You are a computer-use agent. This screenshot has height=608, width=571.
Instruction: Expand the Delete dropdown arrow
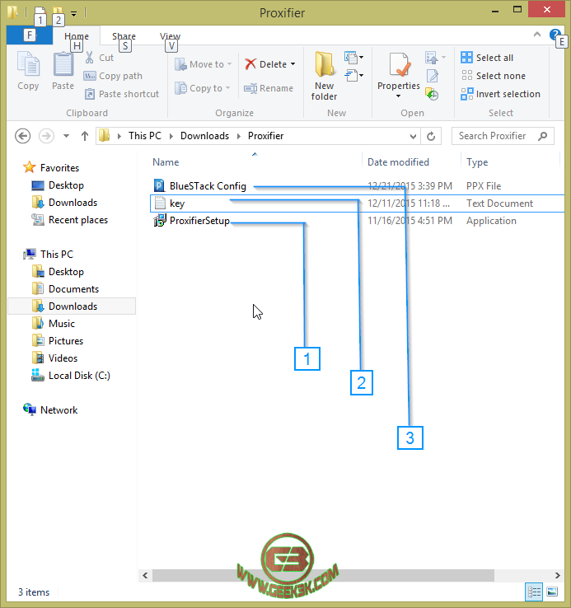(x=293, y=64)
